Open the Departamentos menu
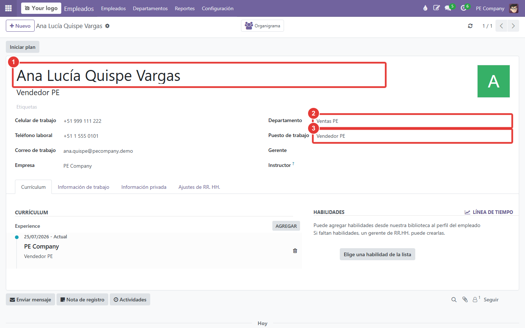525x328 pixels. [150, 8]
